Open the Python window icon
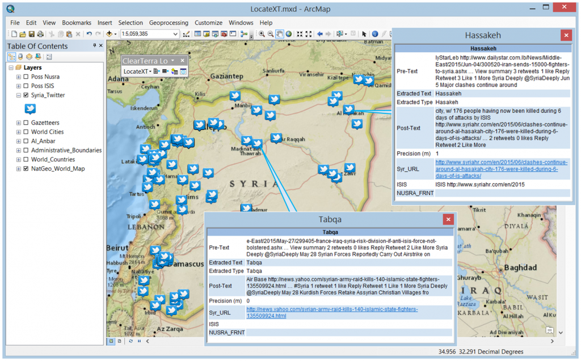581x361 pixels. (233, 34)
